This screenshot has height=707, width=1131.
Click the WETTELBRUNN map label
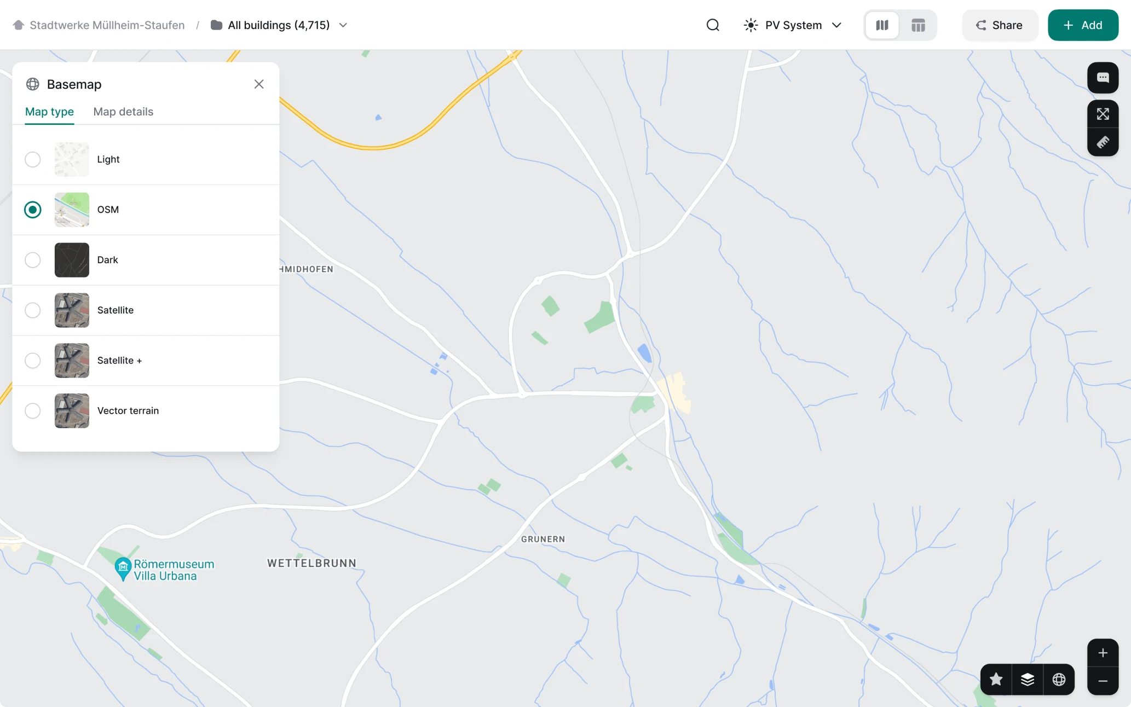[x=311, y=563]
